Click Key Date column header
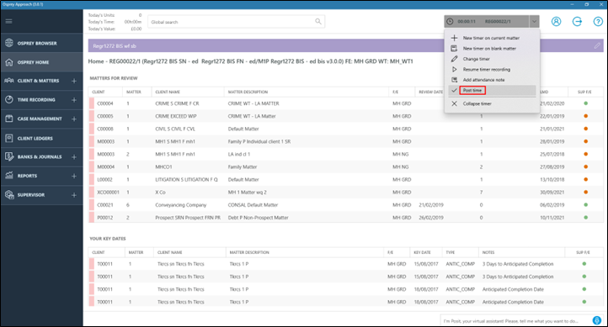Image resolution: width=608 pixels, height=327 pixels. click(x=422, y=252)
